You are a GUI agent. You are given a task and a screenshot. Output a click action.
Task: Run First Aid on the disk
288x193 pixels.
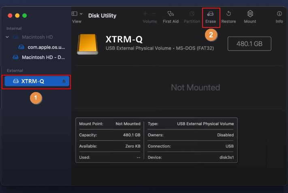click(171, 14)
